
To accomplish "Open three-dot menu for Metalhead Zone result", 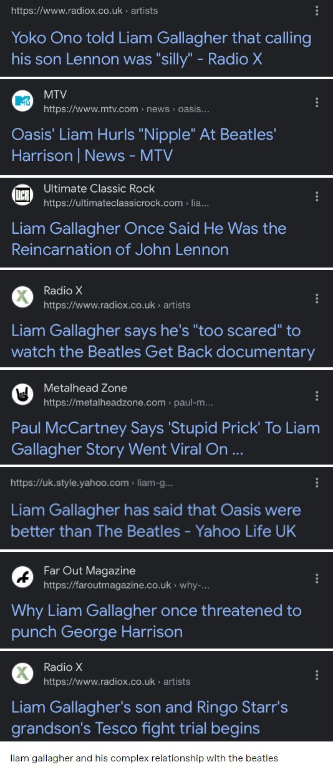I will [317, 395].
